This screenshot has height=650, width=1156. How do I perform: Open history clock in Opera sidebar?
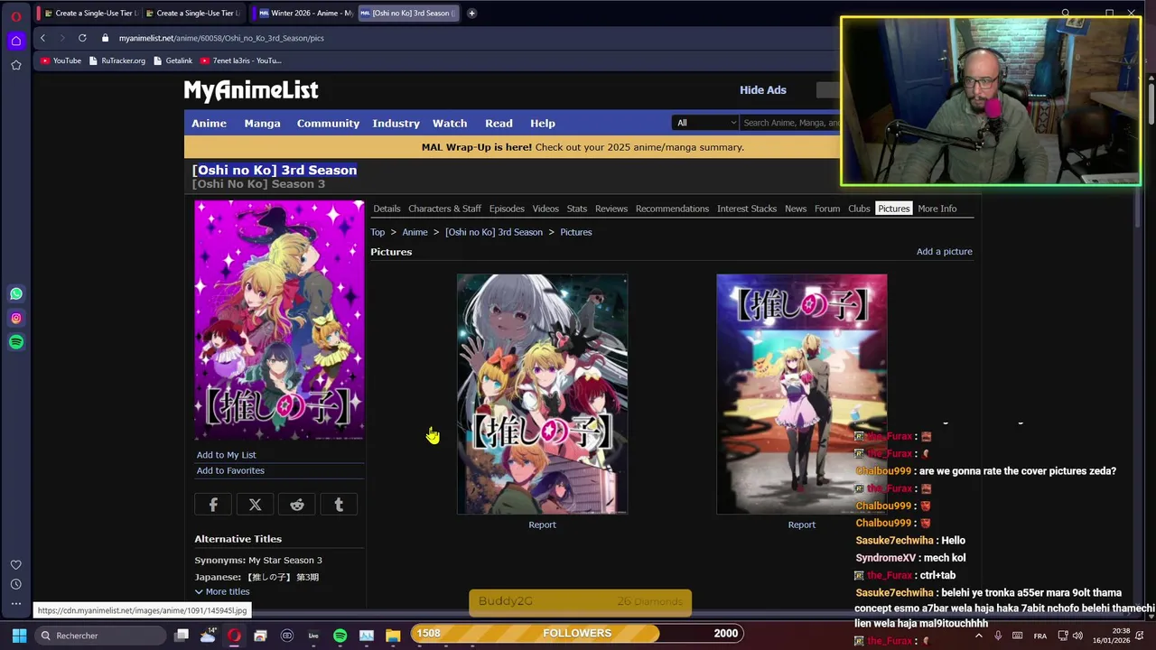[x=16, y=584]
